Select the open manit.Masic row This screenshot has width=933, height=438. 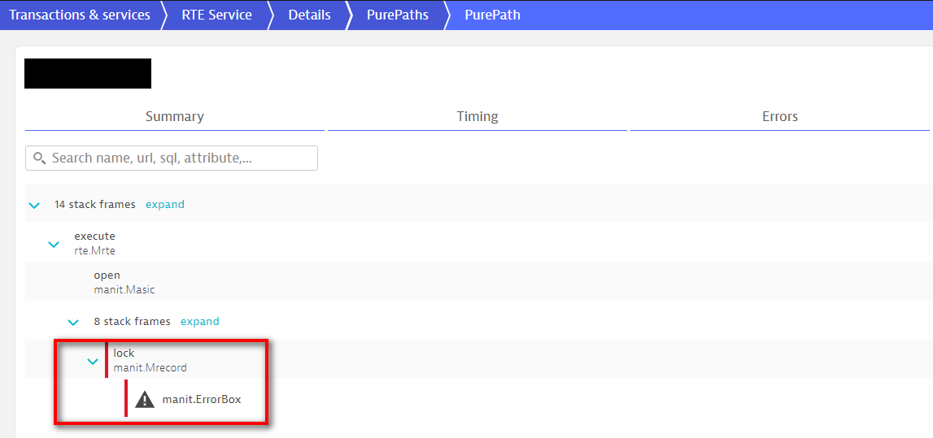124,283
